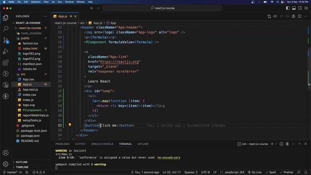Kill terminal with the trash icon
The image size is (311, 175).
(287, 144)
